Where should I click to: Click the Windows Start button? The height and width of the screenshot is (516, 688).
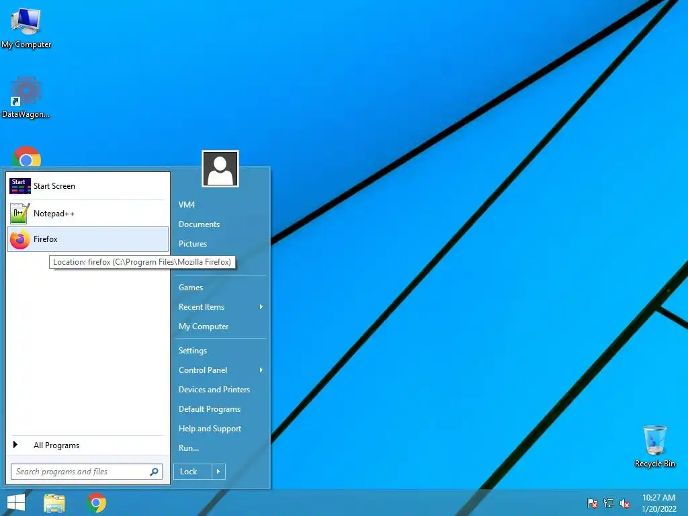(16, 503)
